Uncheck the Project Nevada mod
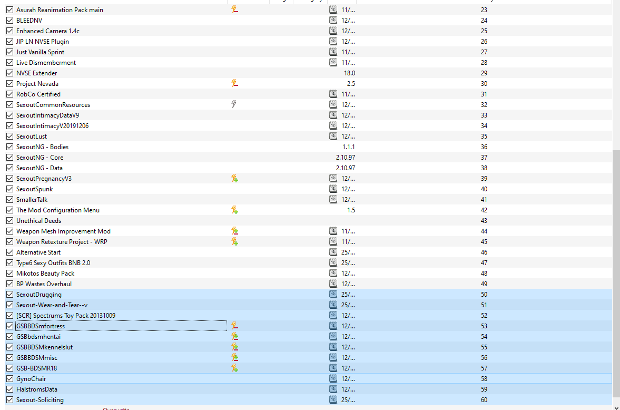The height and width of the screenshot is (410, 620). pos(10,83)
